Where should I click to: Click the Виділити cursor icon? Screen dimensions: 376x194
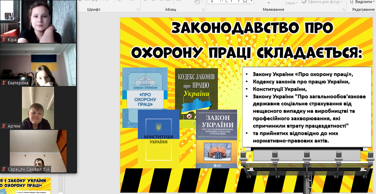pyautogui.click(x=352, y=2)
